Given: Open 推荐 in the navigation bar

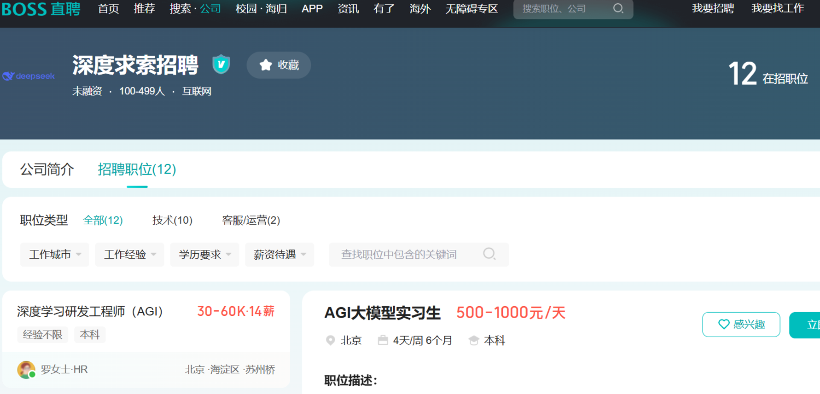Looking at the screenshot, I should coord(144,9).
